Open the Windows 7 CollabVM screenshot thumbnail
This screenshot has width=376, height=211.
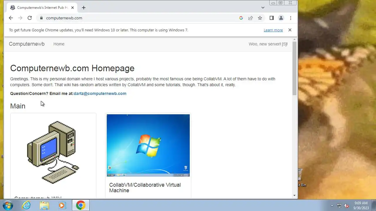tap(148, 145)
